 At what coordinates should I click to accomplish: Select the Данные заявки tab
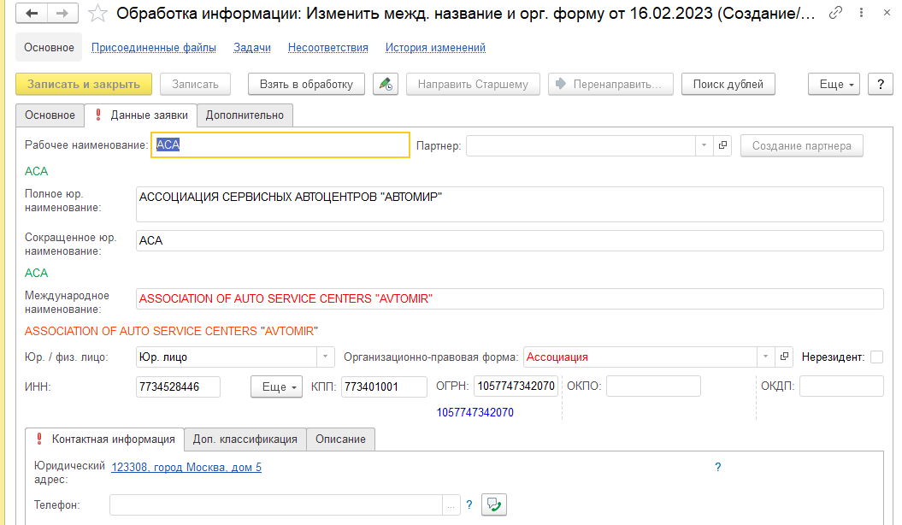pos(141,115)
